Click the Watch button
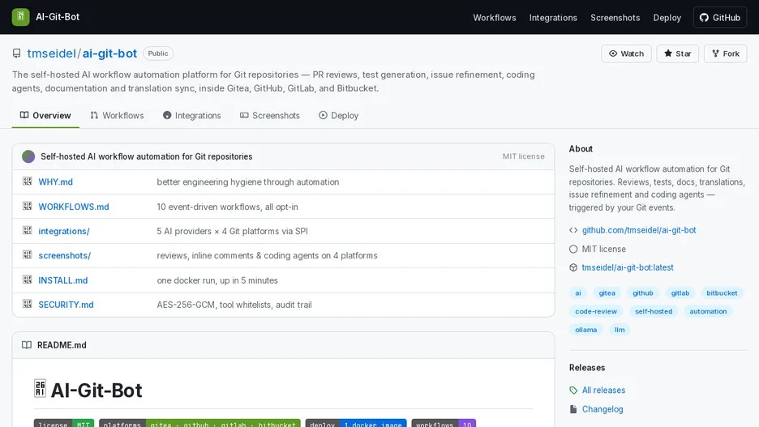Screen dimensions: 759x427 pos(626,53)
